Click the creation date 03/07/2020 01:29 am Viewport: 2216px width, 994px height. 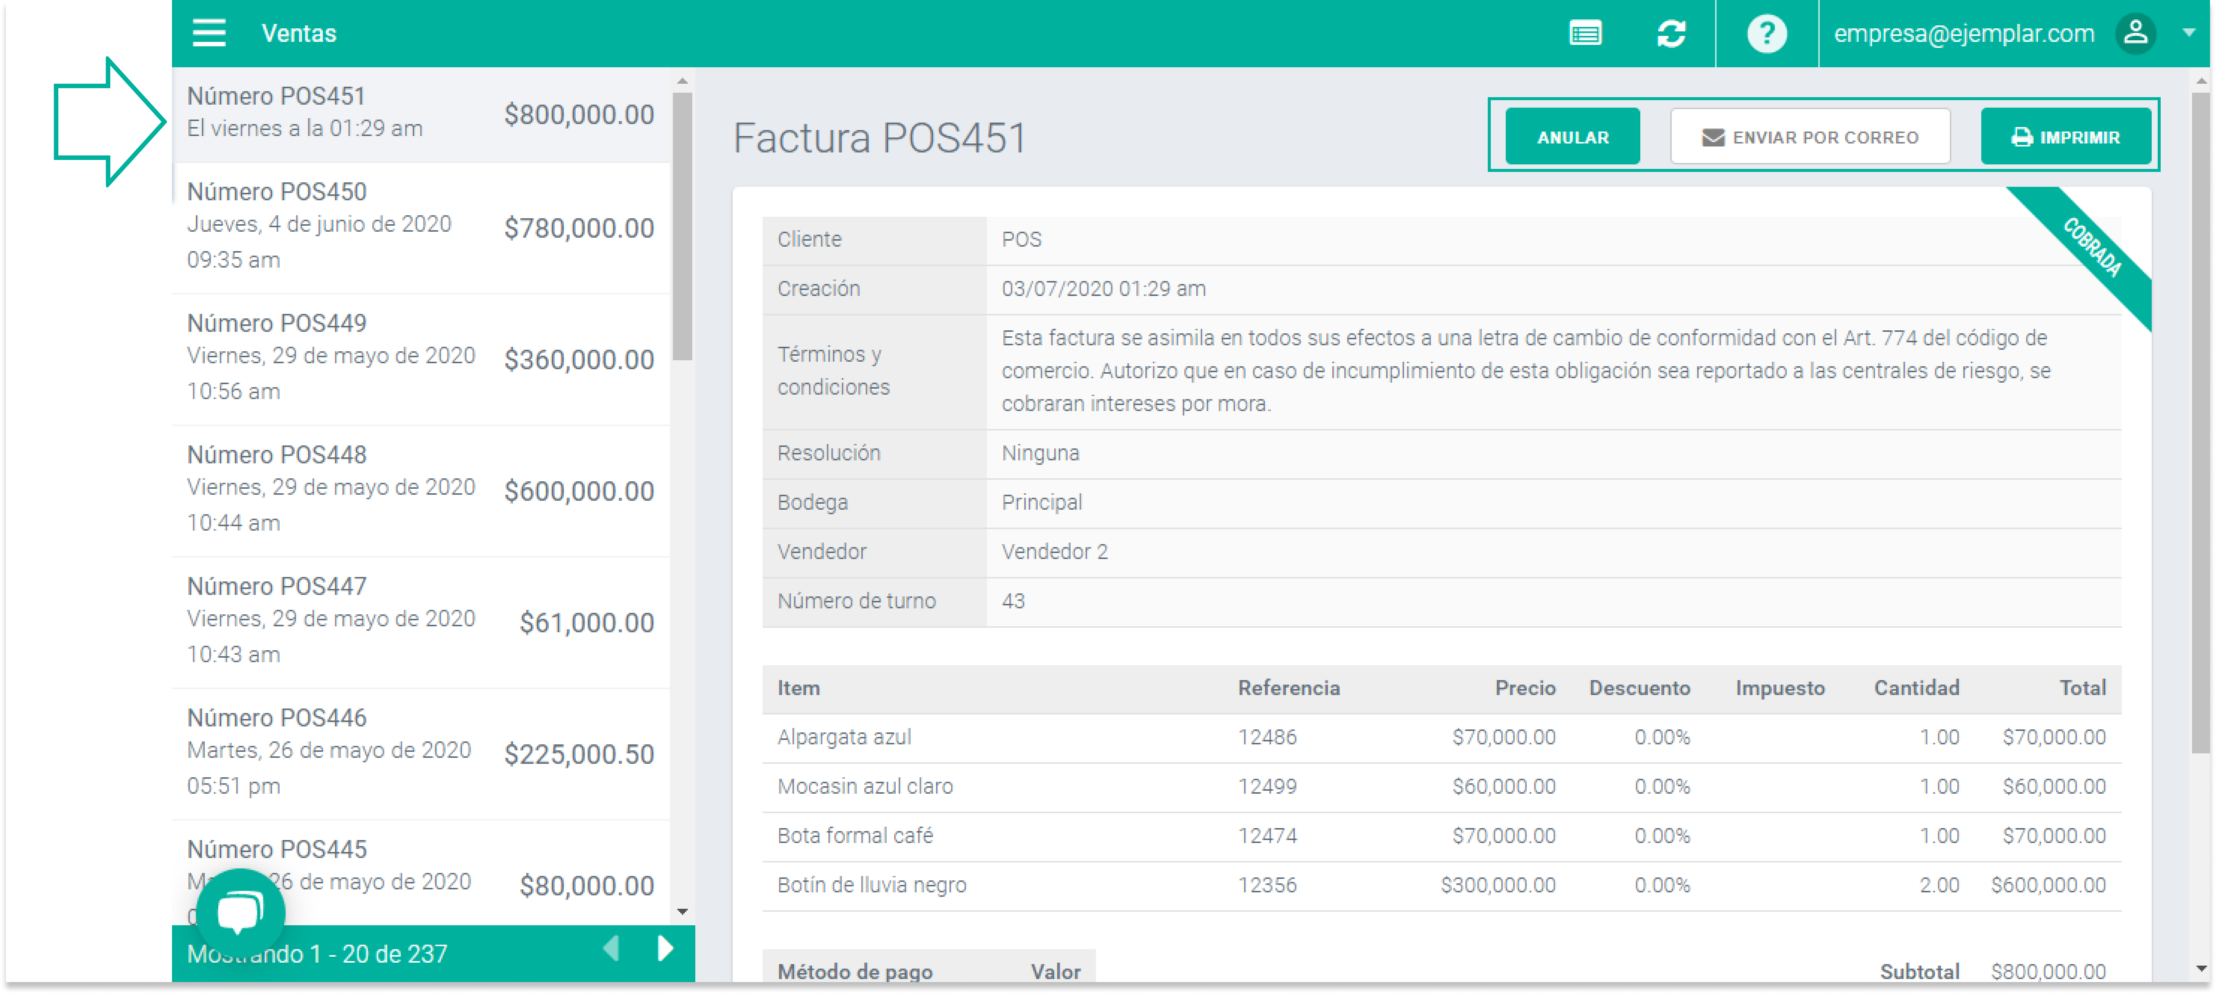point(1104,289)
